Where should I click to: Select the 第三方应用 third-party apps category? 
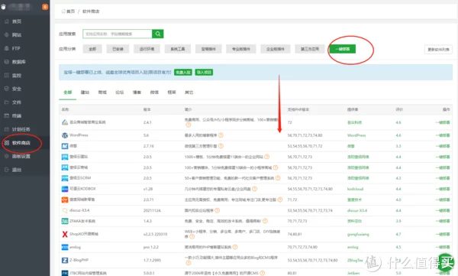[x=310, y=49]
